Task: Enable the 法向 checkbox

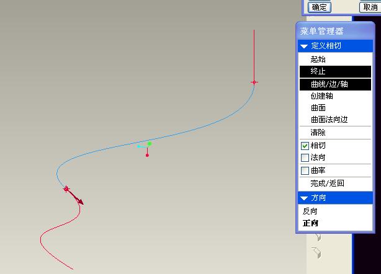Action: click(x=305, y=157)
